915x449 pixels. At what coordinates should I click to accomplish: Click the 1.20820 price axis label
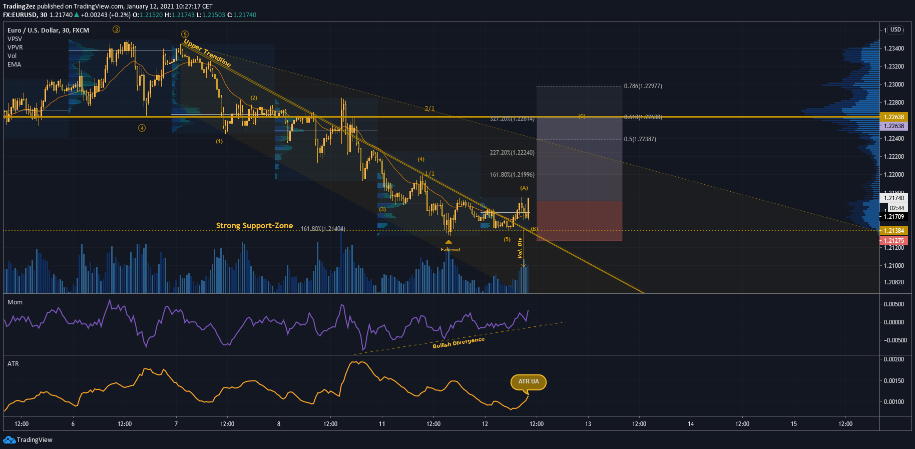pyautogui.click(x=894, y=282)
